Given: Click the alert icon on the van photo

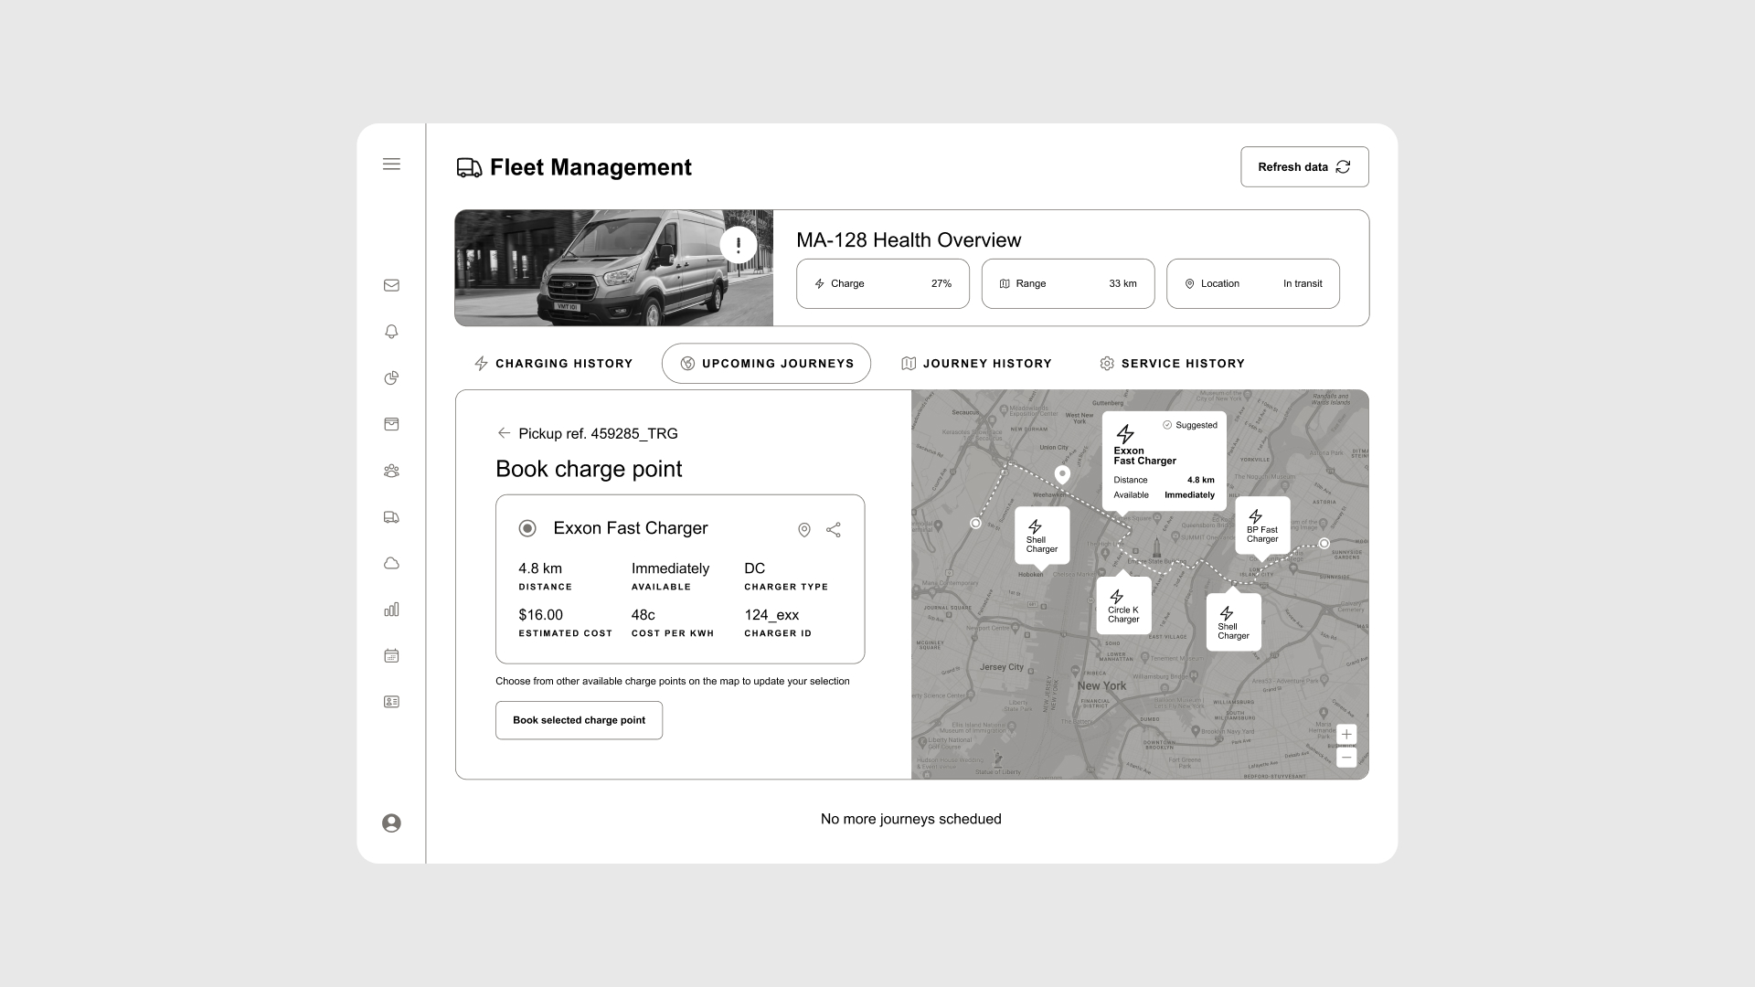Looking at the screenshot, I should click(x=739, y=245).
